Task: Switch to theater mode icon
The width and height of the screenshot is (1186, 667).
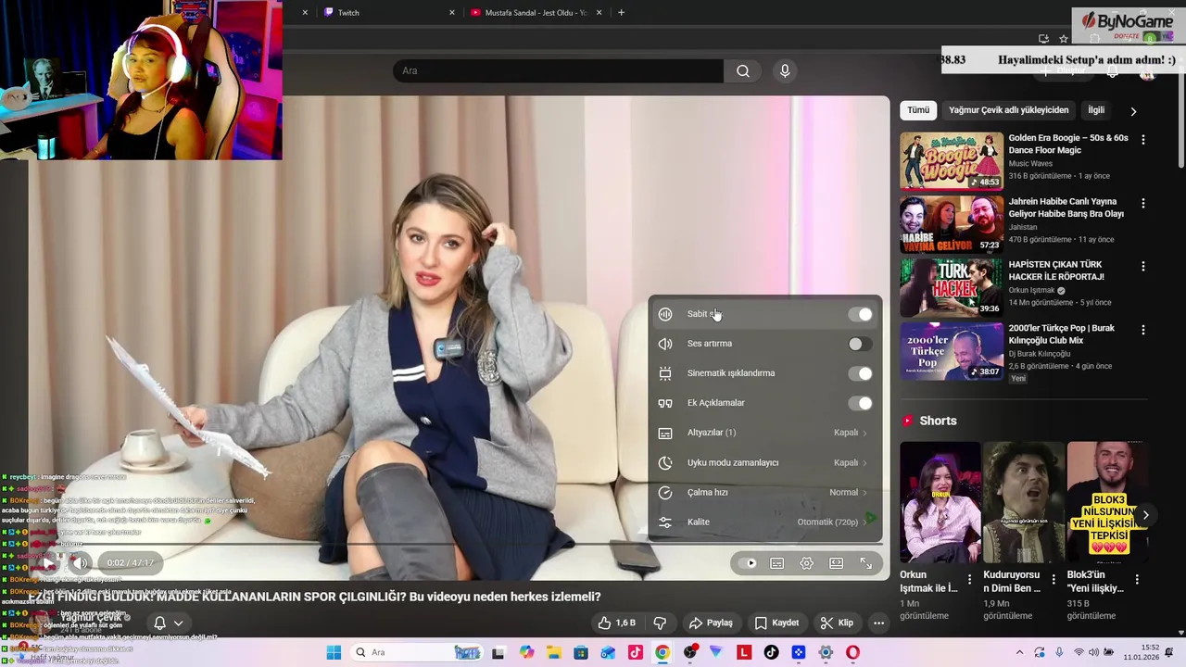Action: (837, 563)
